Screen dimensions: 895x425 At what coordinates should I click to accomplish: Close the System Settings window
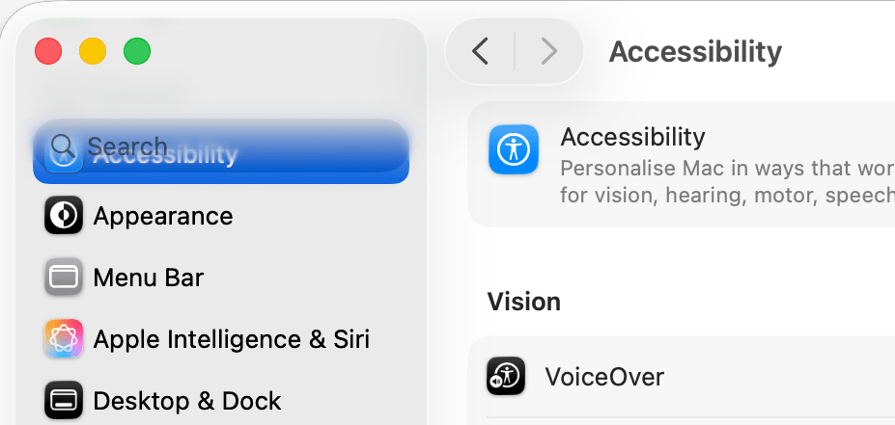coord(48,51)
